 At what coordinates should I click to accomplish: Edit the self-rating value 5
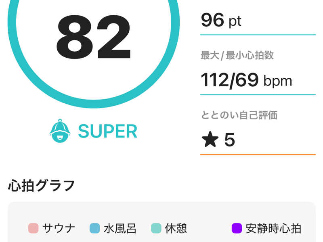click(x=229, y=140)
